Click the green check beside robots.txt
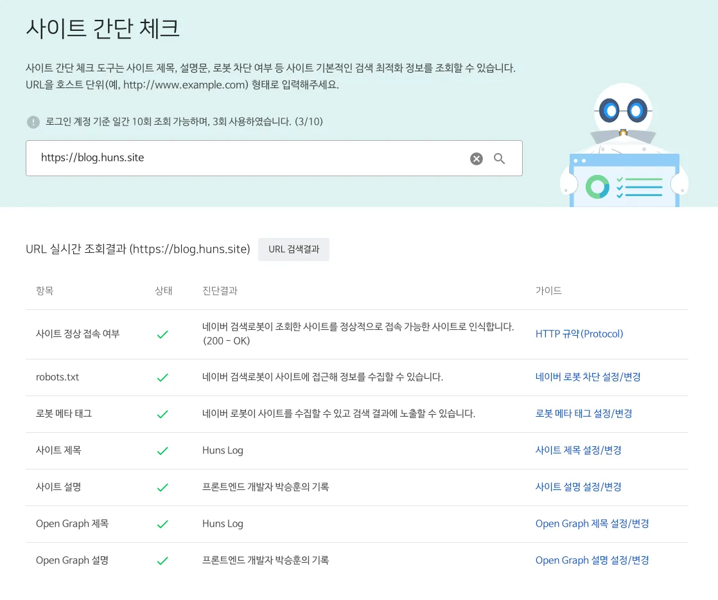Viewport: 718px width, 600px height. (162, 377)
